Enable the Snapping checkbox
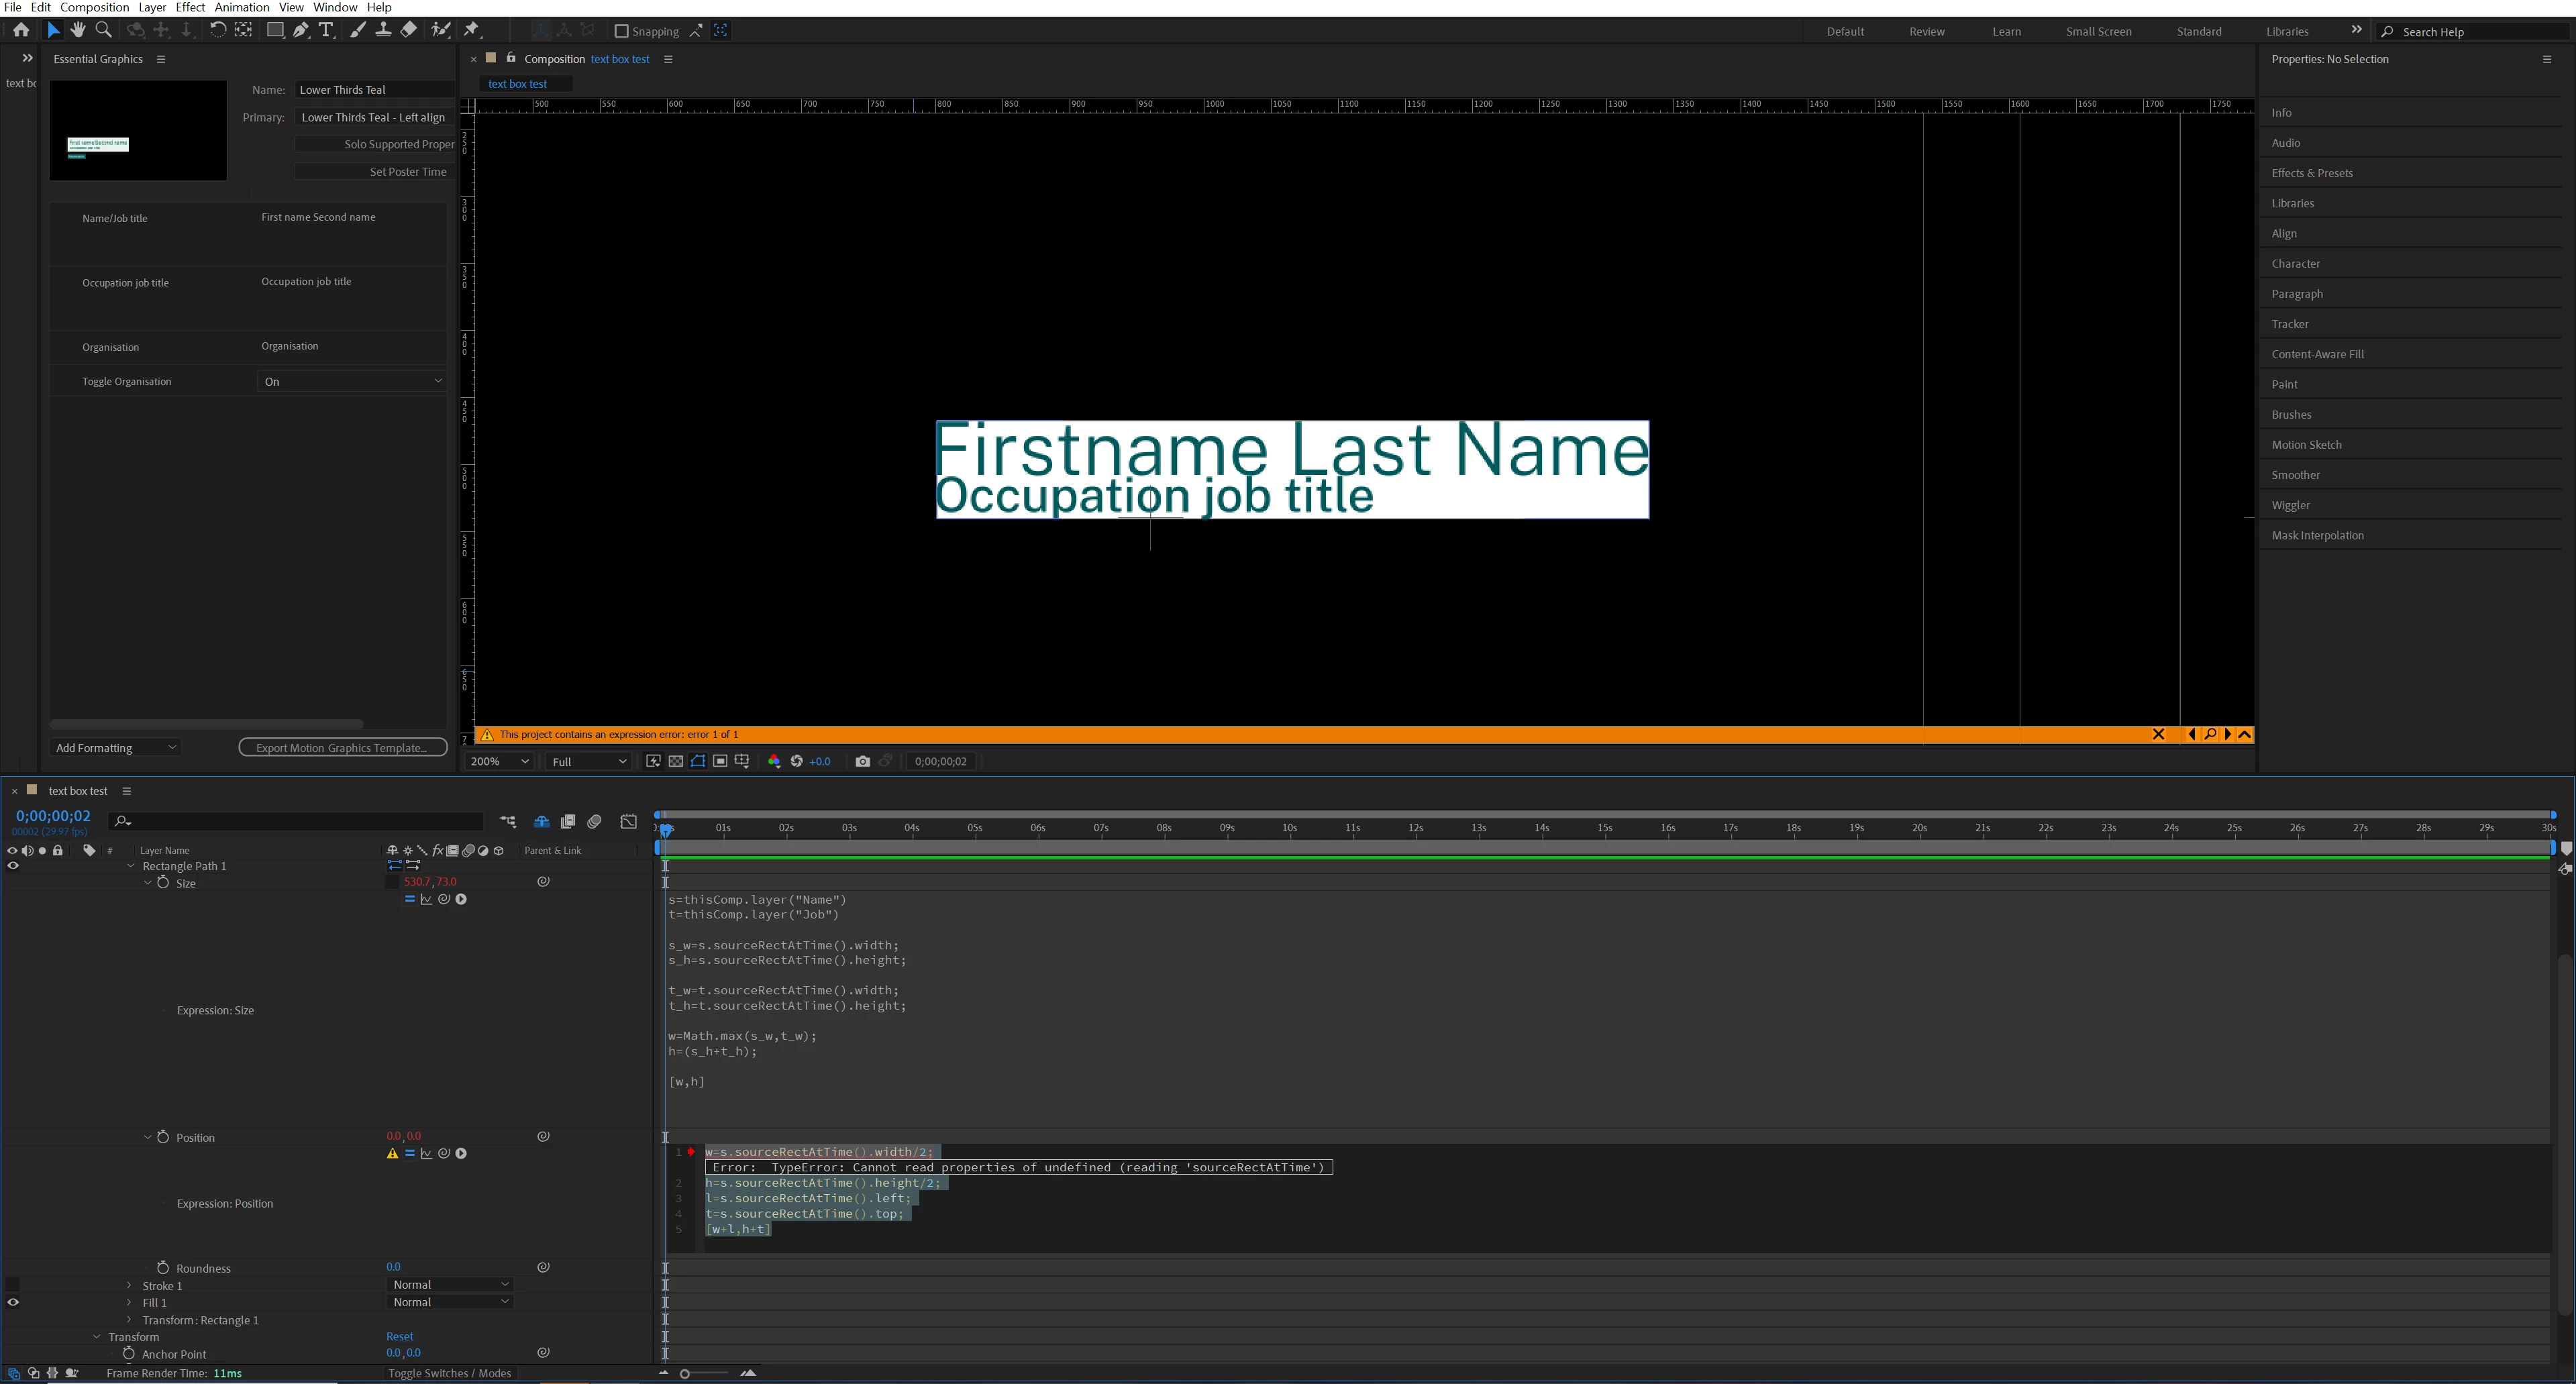The image size is (2576, 1384). click(x=621, y=31)
